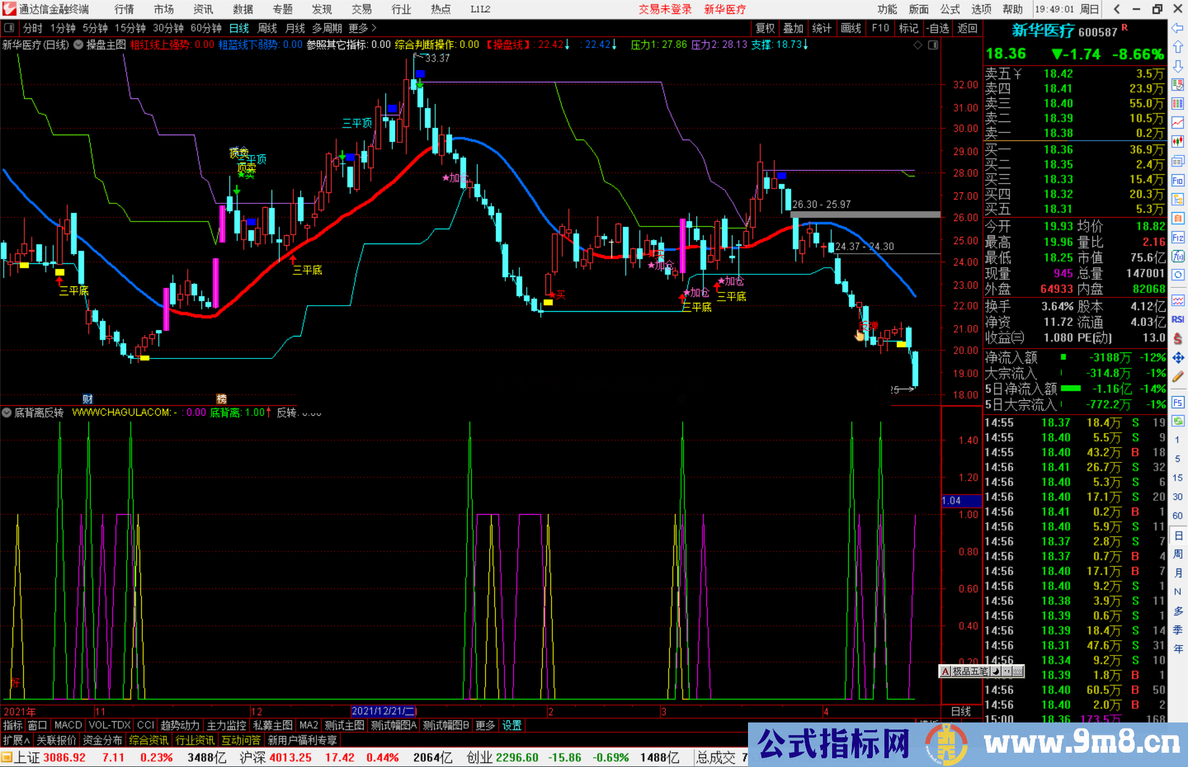Expand 更多 in the bottom indicator tabs
Image resolution: width=1188 pixels, height=767 pixels.
click(485, 725)
